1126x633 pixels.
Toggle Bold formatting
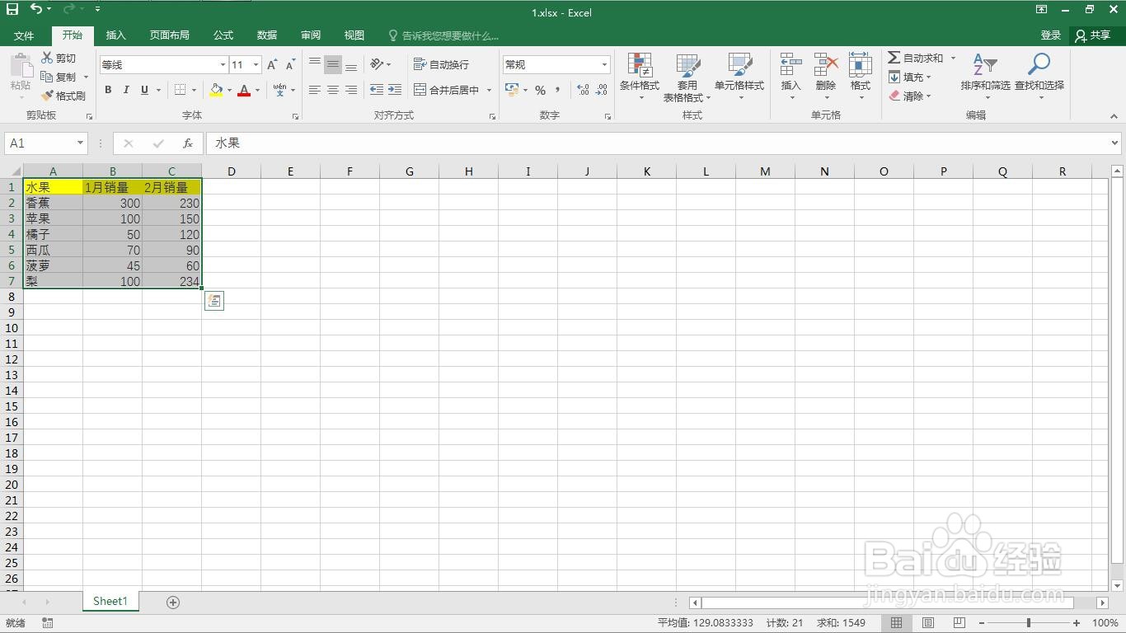pyautogui.click(x=108, y=90)
